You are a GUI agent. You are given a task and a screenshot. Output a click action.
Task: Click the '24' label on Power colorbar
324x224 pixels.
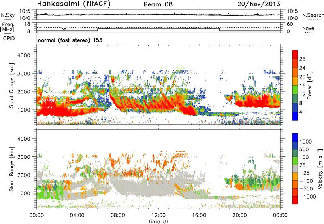pyautogui.click(x=302, y=68)
